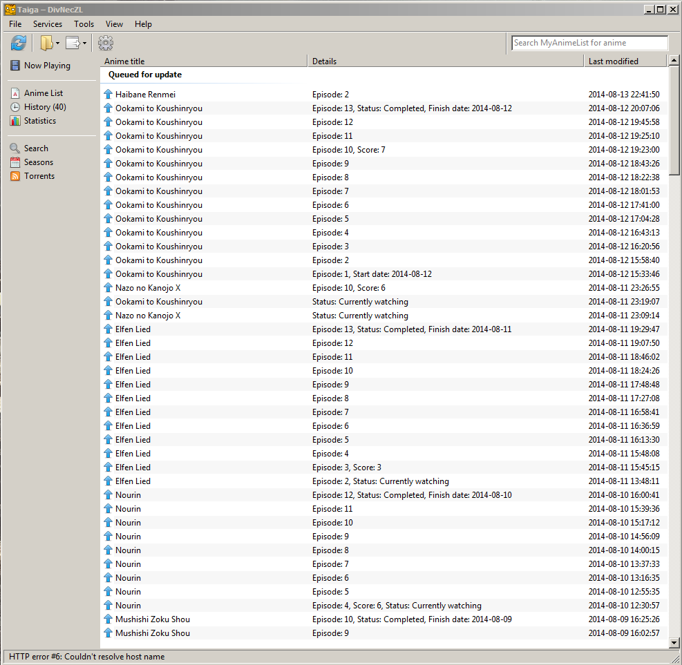Screen dimensions: 682x665
Task: Select Ookami to Koushinryou Episode 1 start date row
Action: pos(384,274)
